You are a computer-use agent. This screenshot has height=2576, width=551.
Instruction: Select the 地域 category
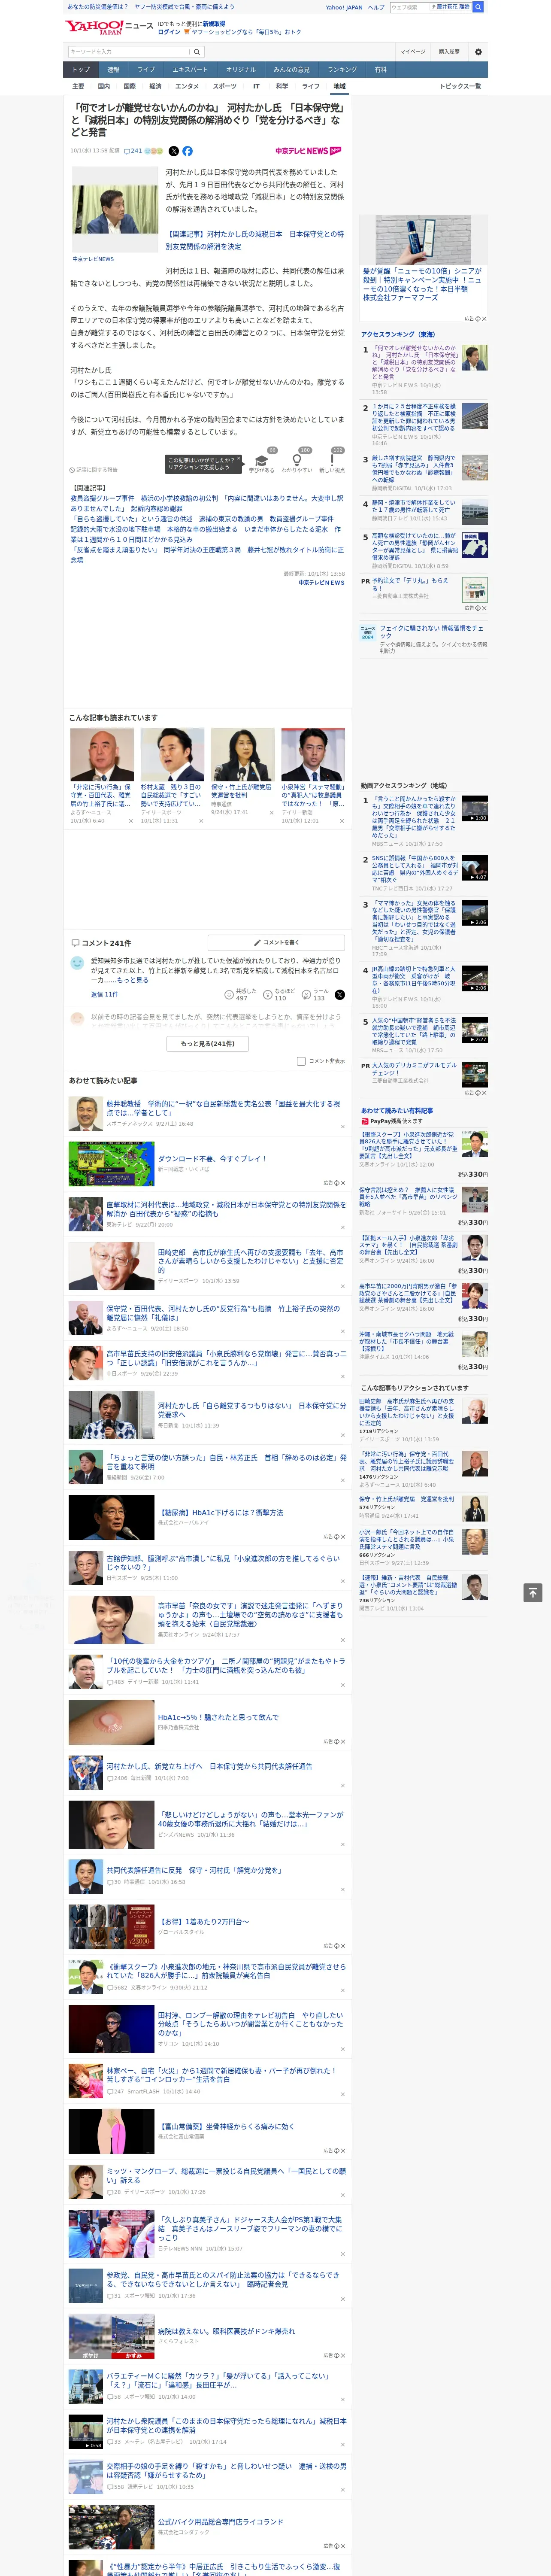click(339, 87)
